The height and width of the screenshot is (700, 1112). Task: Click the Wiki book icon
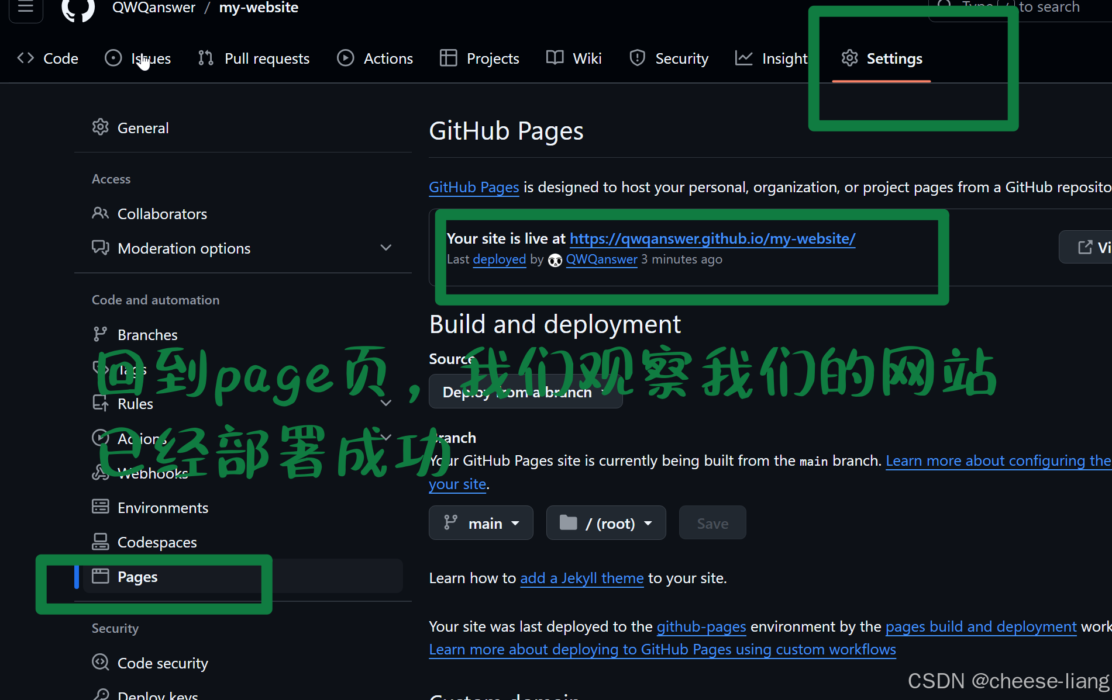point(555,57)
